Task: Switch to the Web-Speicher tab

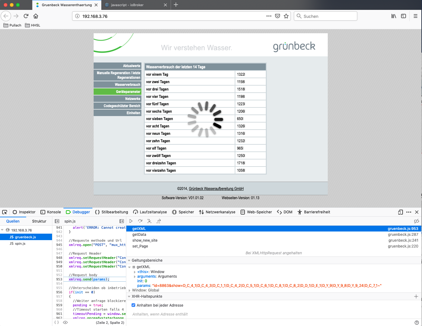Action: (256, 212)
